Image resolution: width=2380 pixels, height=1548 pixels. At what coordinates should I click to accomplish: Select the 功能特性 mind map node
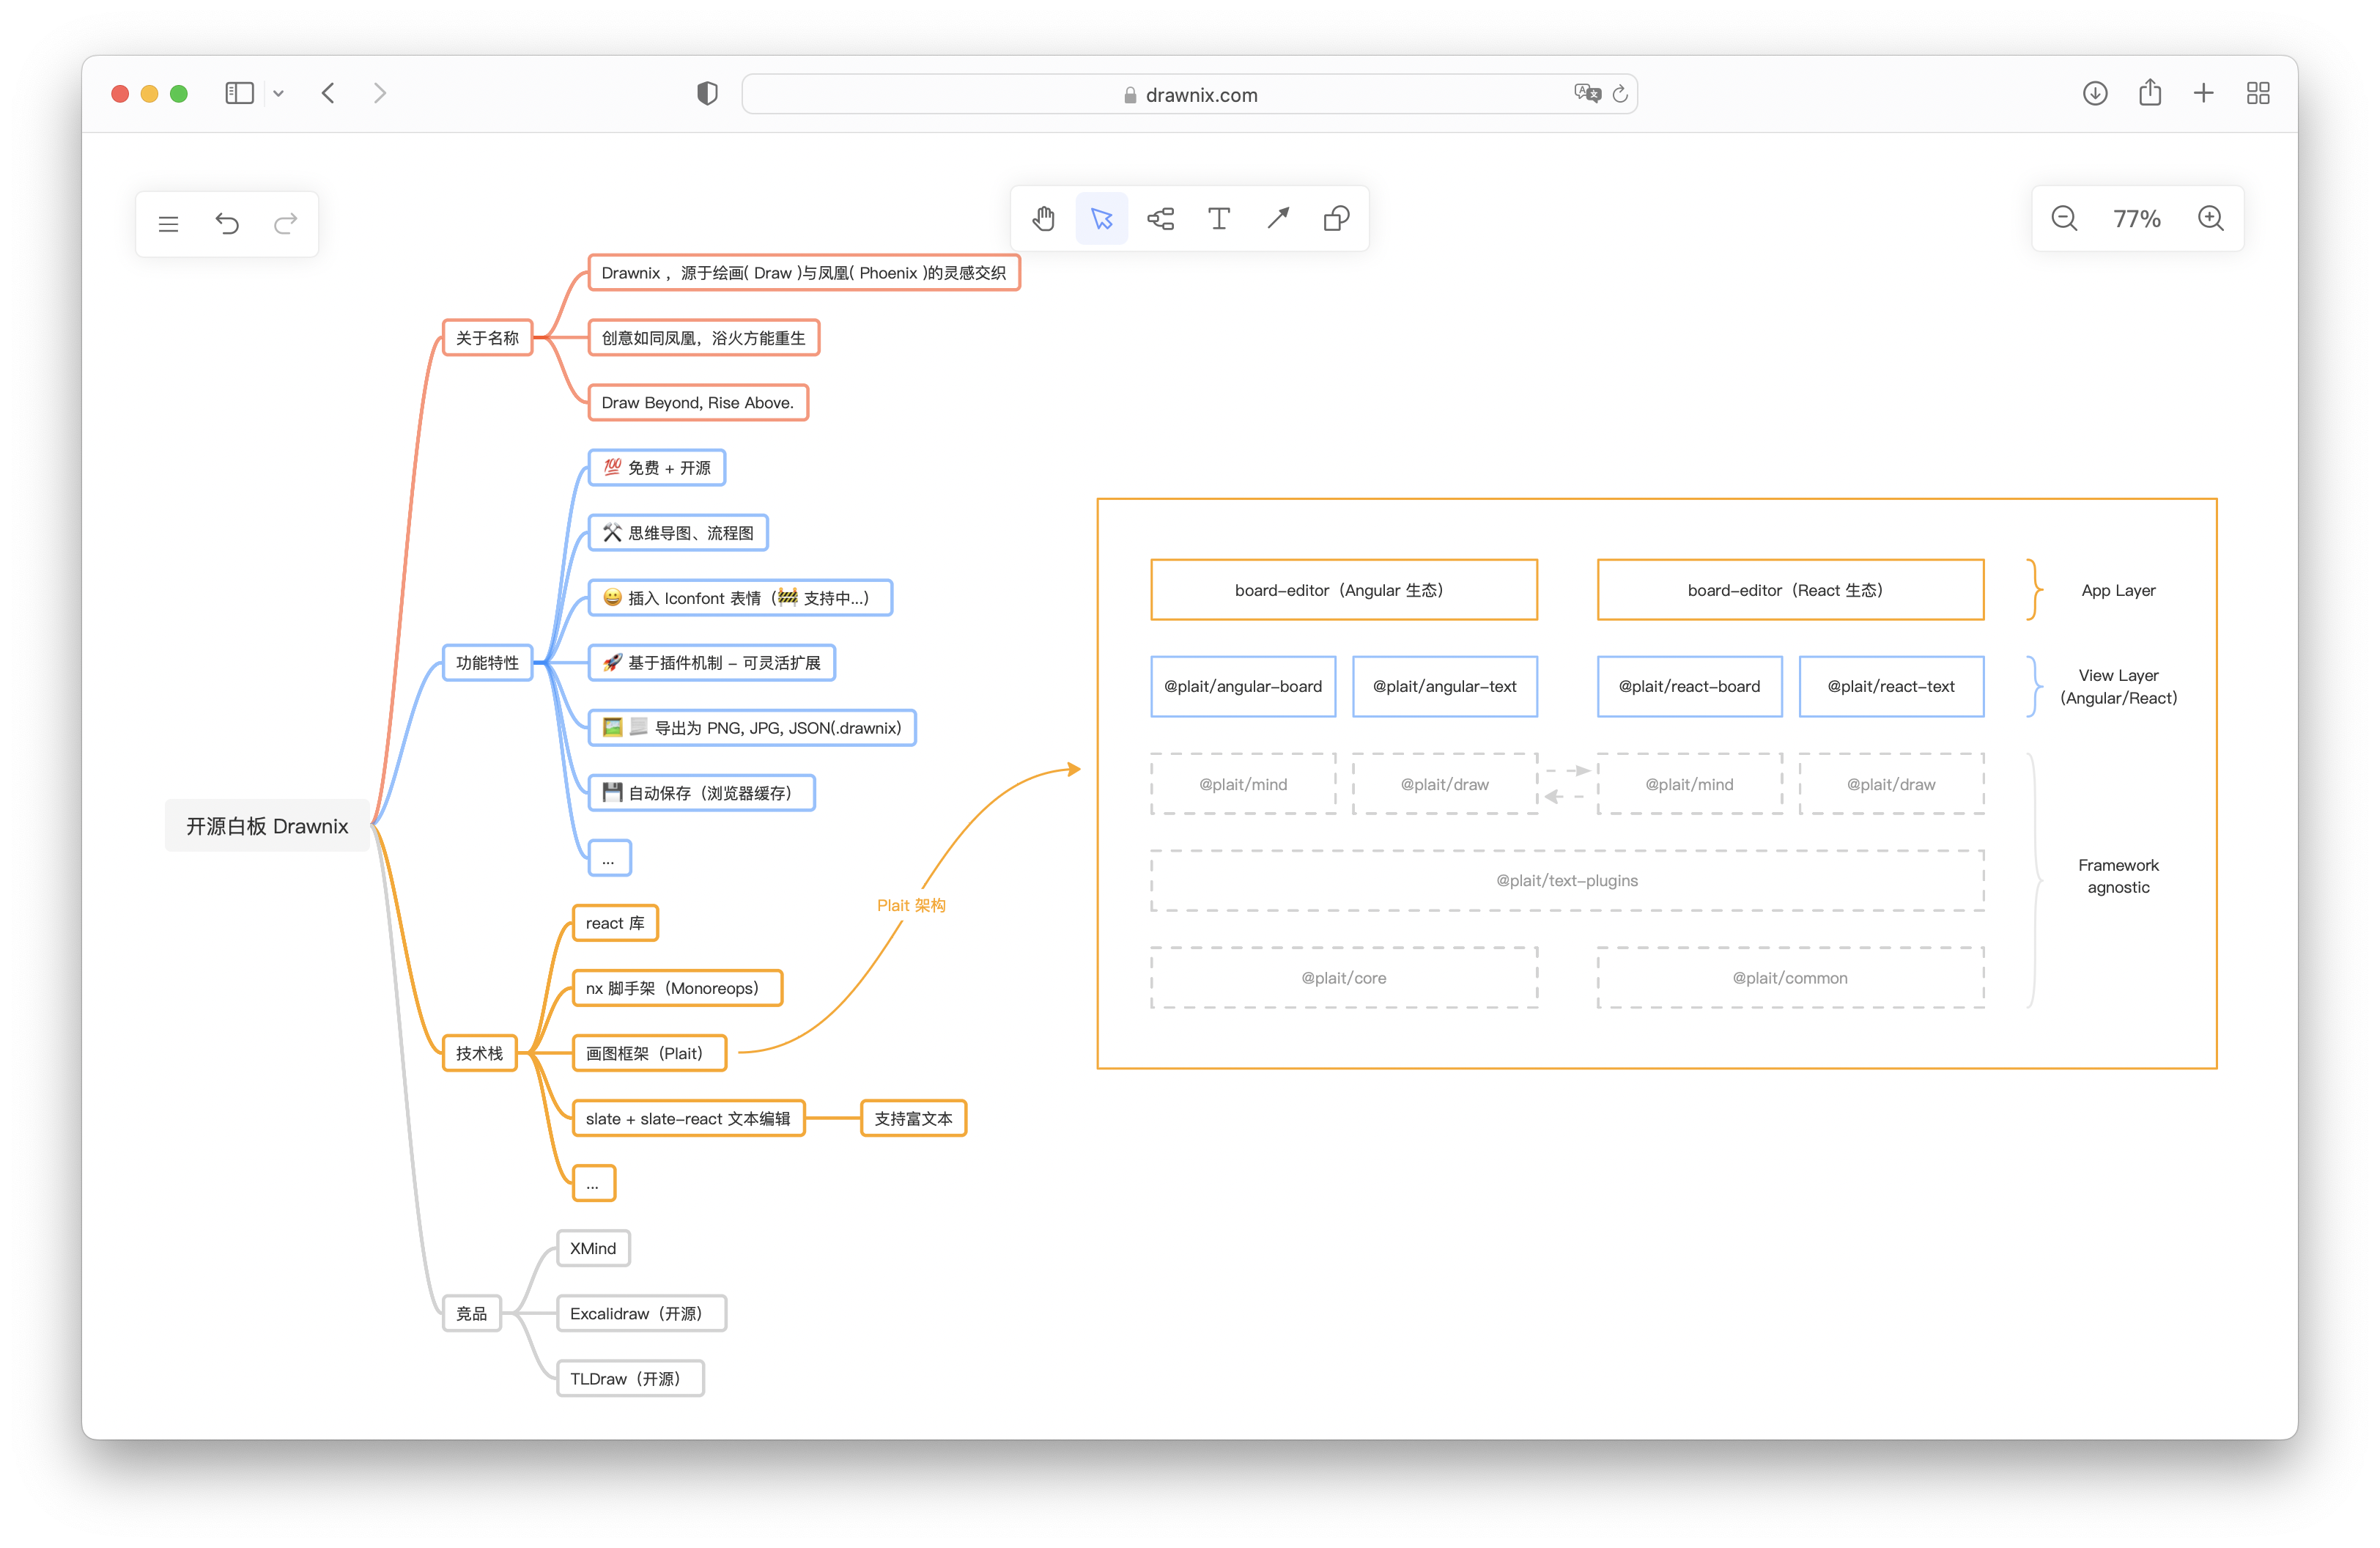[x=487, y=663]
